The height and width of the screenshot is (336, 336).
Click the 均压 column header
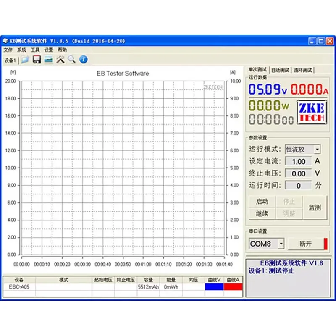point(194,280)
